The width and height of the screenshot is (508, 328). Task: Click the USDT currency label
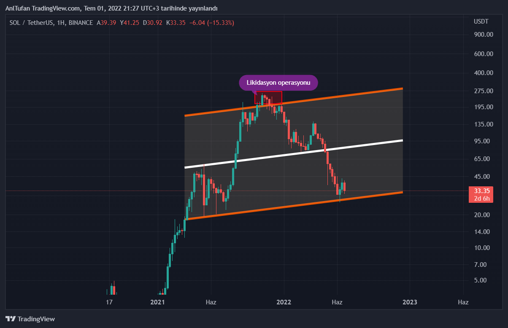(481, 22)
